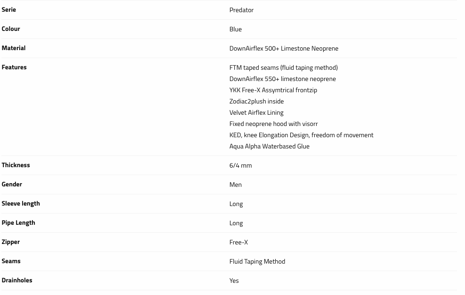Select the Velvet Airflex Lining feature

pyautogui.click(x=256, y=112)
